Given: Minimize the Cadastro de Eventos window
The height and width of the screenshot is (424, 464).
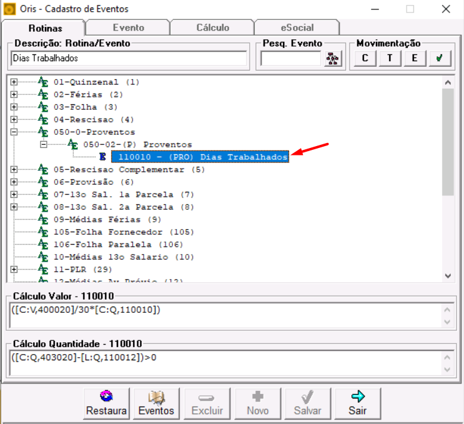Looking at the screenshot, I should tap(375, 9).
